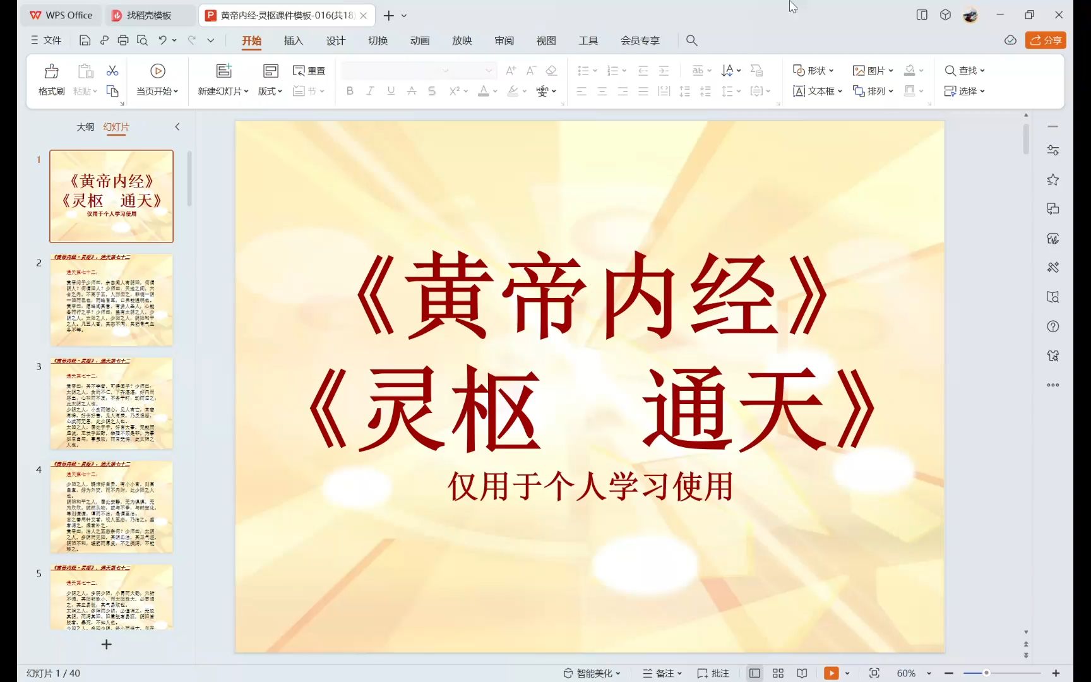Collapse the slide panel chevron
The height and width of the screenshot is (682, 1091).
(x=177, y=127)
